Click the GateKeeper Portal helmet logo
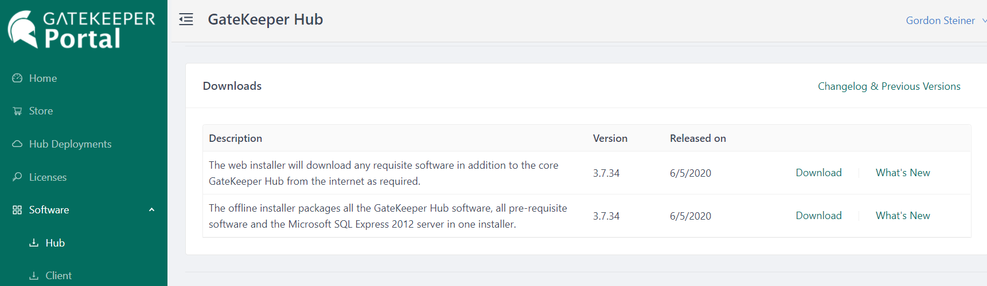987x286 pixels. [23, 29]
